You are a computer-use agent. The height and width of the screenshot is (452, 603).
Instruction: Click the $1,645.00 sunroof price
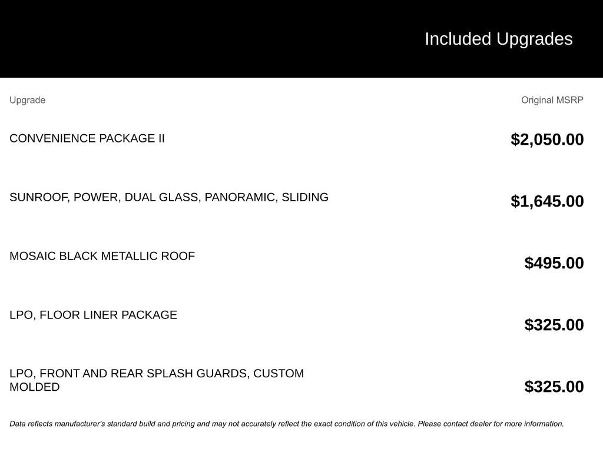(x=547, y=201)
